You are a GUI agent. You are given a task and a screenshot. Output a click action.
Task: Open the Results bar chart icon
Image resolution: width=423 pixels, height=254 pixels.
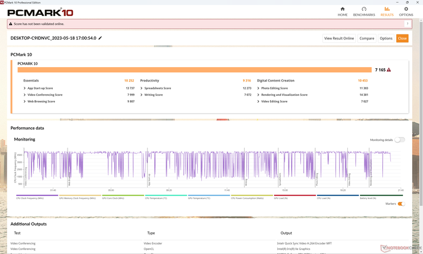pyautogui.click(x=387, y=9)
